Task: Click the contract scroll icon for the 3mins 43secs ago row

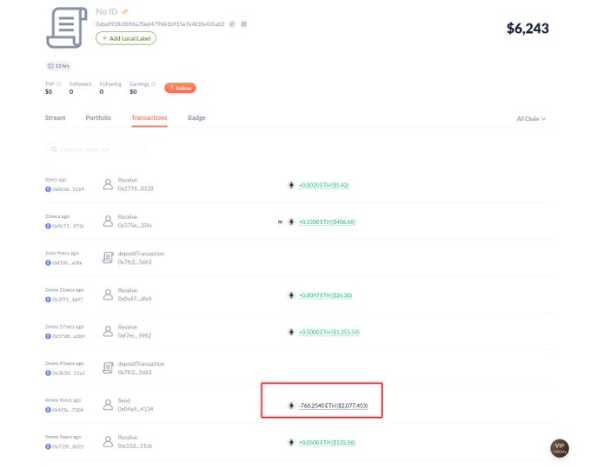Action: tap(108, 367)
